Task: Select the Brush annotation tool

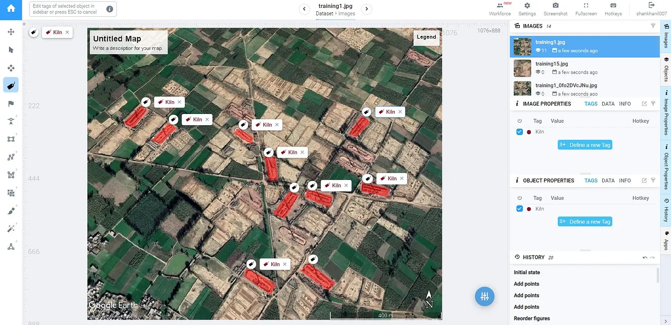Action: point(11,211)
